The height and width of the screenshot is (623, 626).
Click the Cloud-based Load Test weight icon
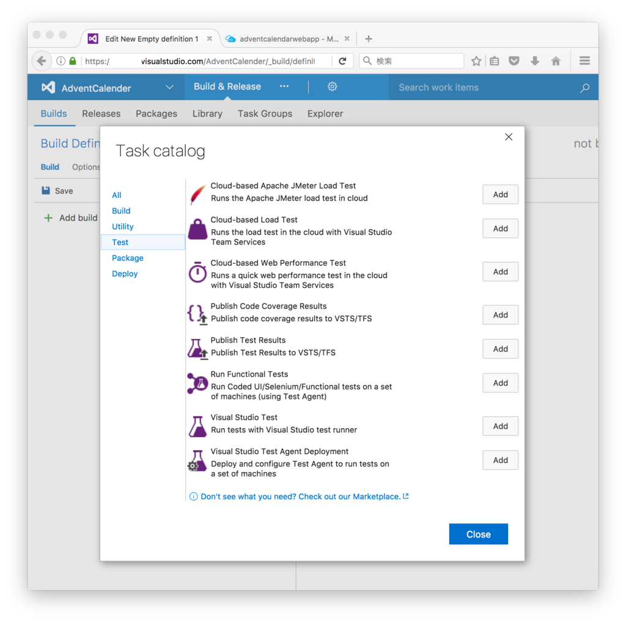point(197,229)
